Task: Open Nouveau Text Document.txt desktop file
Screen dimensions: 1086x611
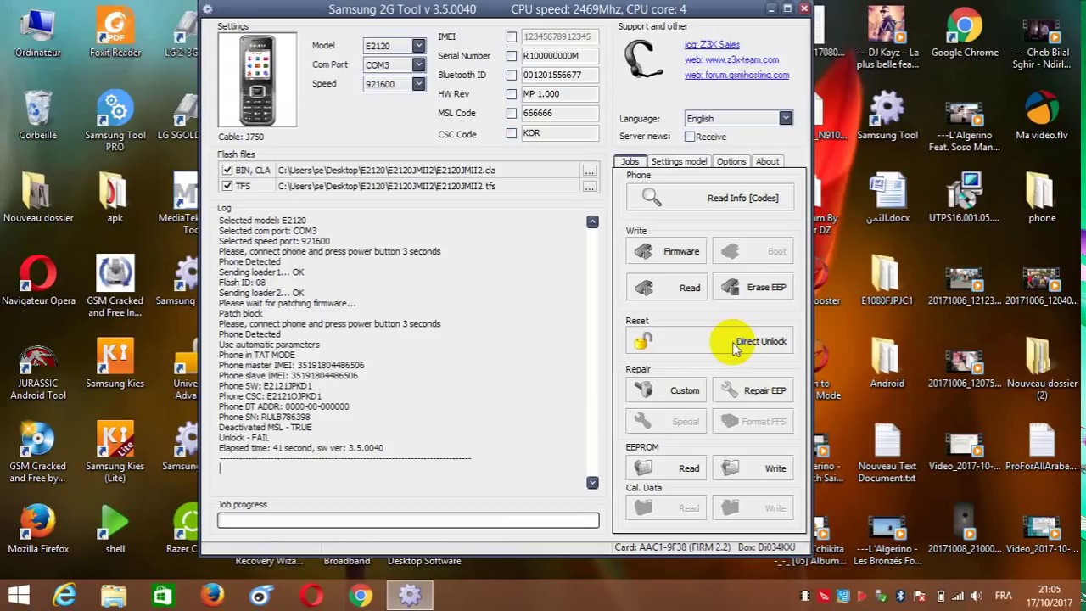Action: click(887, 453)
